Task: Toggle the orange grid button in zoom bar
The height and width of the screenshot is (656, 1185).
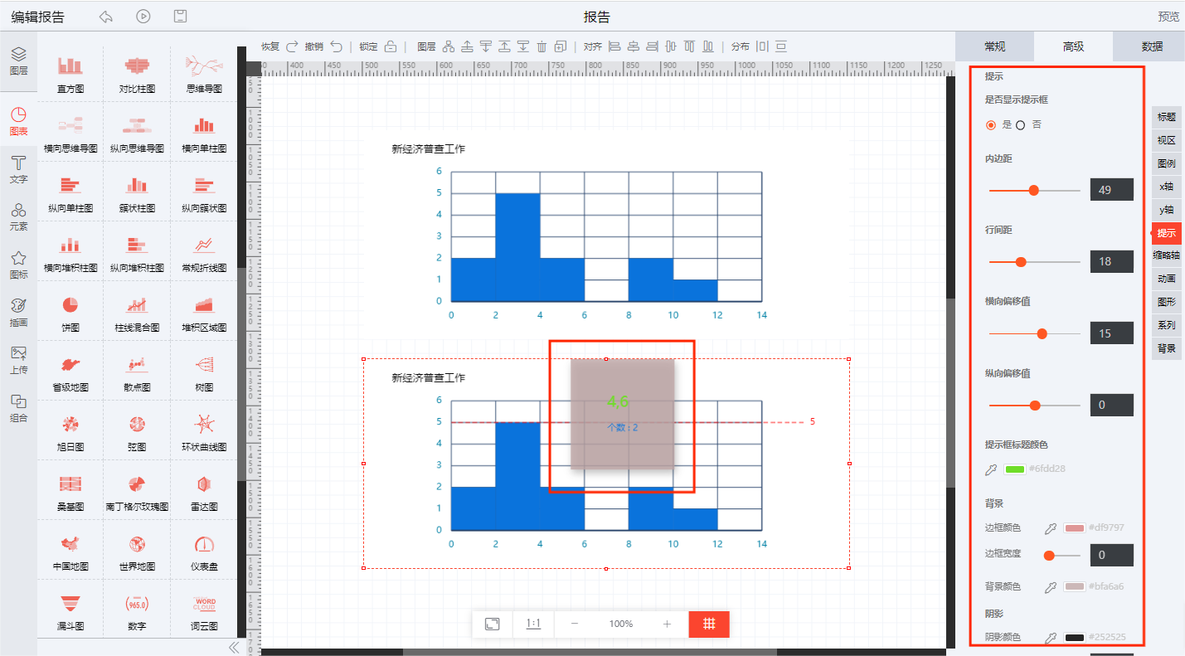Action: [x=709, y=624]
